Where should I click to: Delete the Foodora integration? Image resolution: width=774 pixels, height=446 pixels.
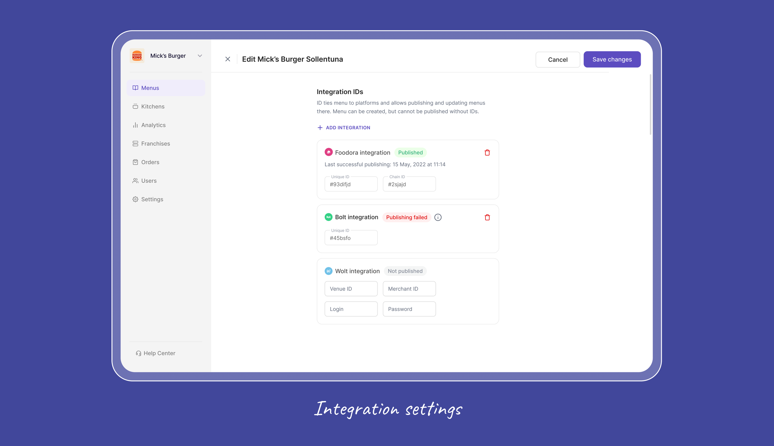coord(487,152)
